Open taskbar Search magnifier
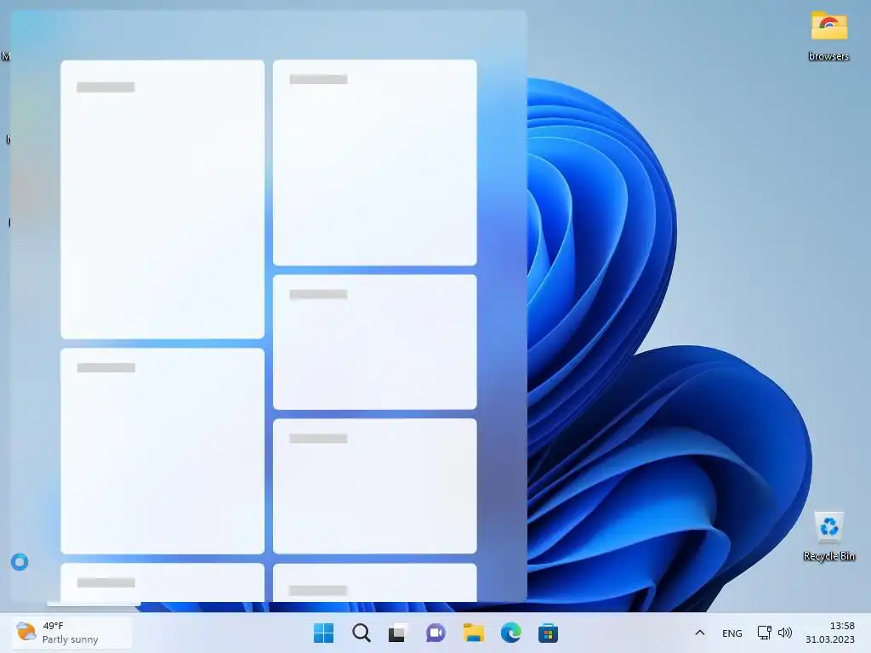 click(x=361, y=633)
